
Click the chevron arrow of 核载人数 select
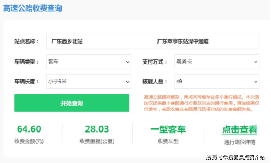point(256,81)
